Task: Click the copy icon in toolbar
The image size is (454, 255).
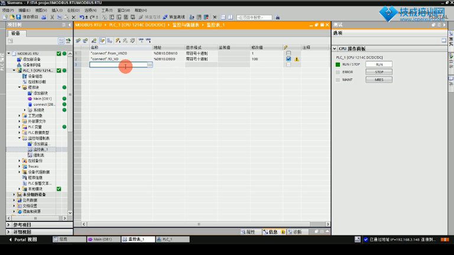Action: pos(59,17)
